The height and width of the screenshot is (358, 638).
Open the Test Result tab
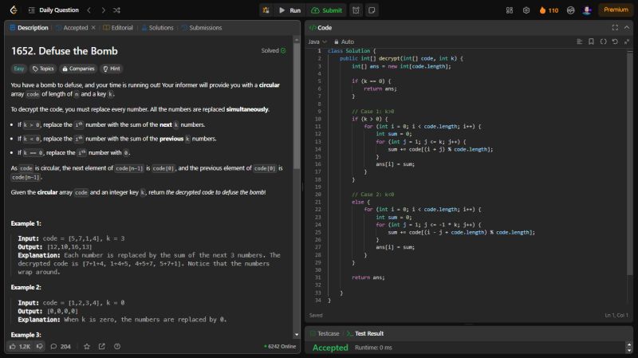[365, 333]
